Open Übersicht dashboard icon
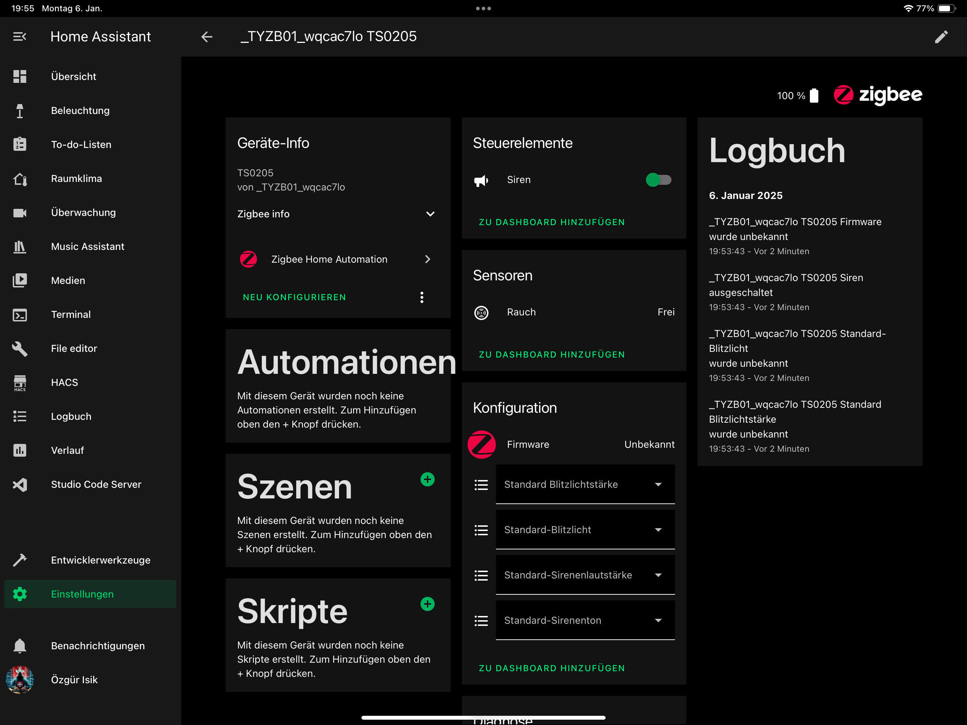 click(20, 76)
